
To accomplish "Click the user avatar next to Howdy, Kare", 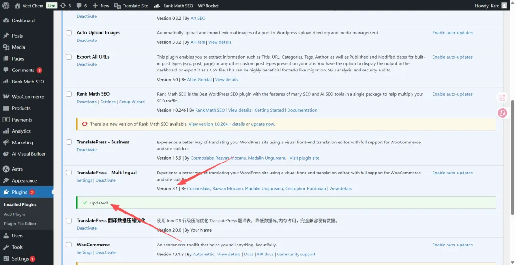I will 504,6.
